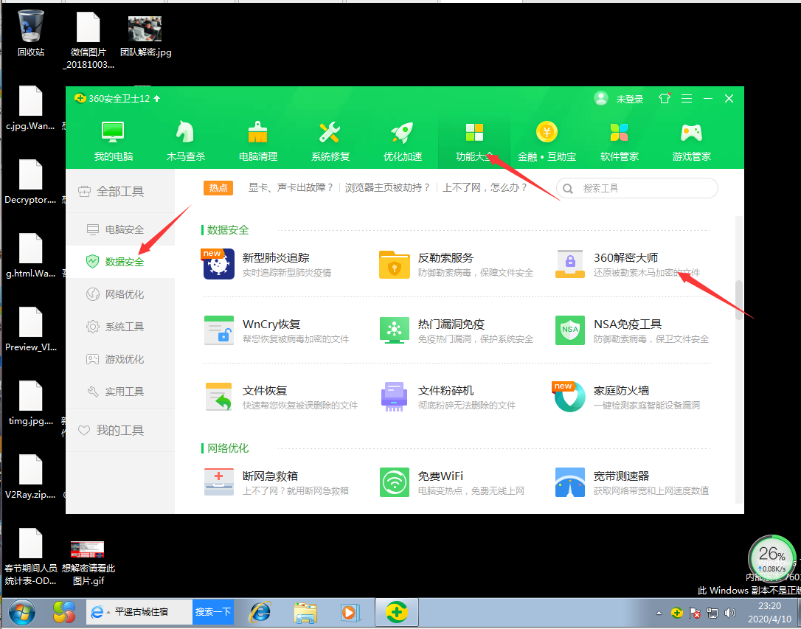Click the 搜索工具 search field
This screenshot has height=629, width=801.
pyautogui.click(x=637, y=188)
